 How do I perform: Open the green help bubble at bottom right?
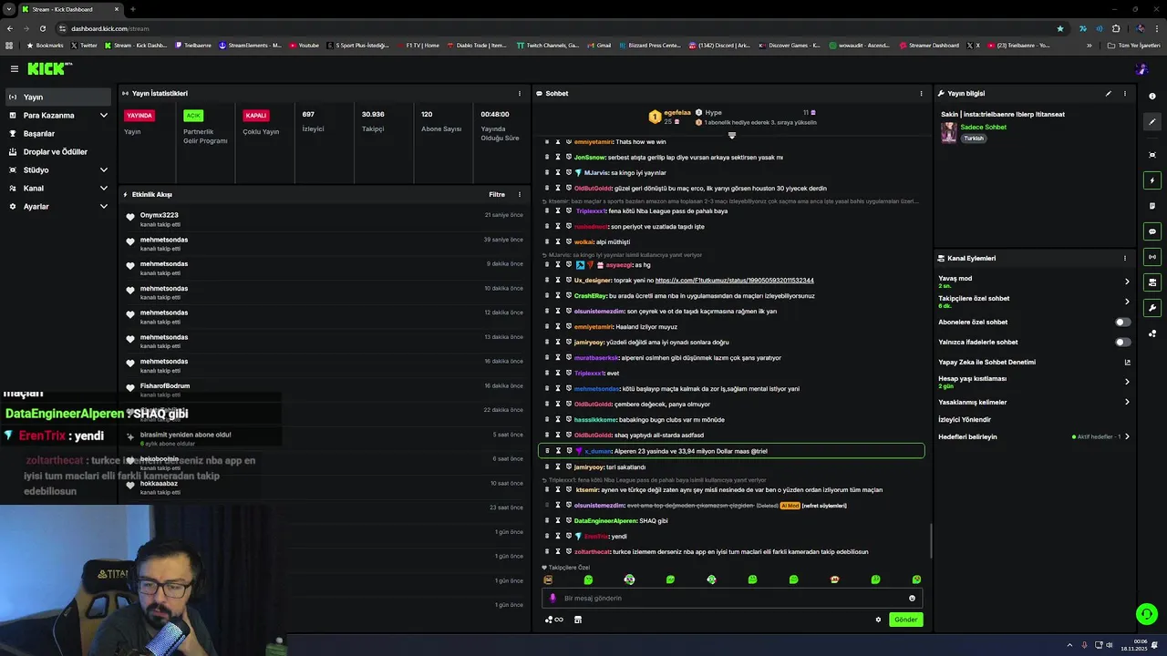(1147, 614)
